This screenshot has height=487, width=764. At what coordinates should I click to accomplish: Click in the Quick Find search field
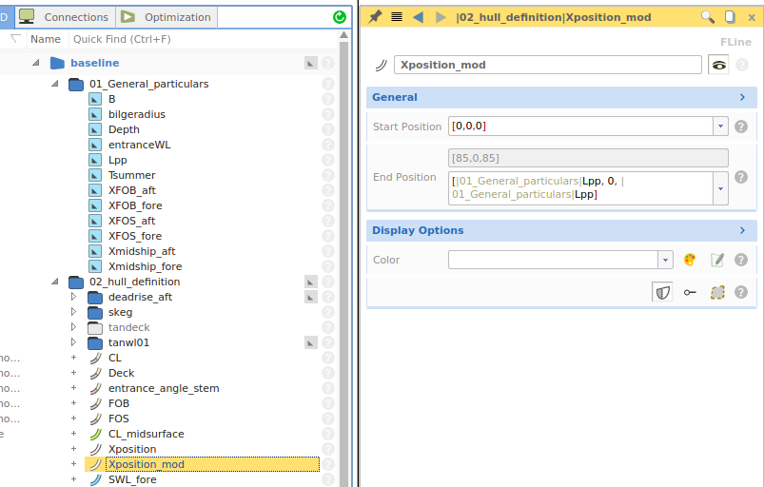[203, 39]
